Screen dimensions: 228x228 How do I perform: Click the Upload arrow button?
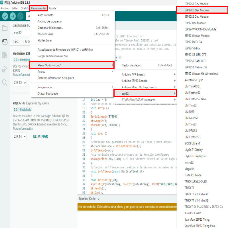13,16
